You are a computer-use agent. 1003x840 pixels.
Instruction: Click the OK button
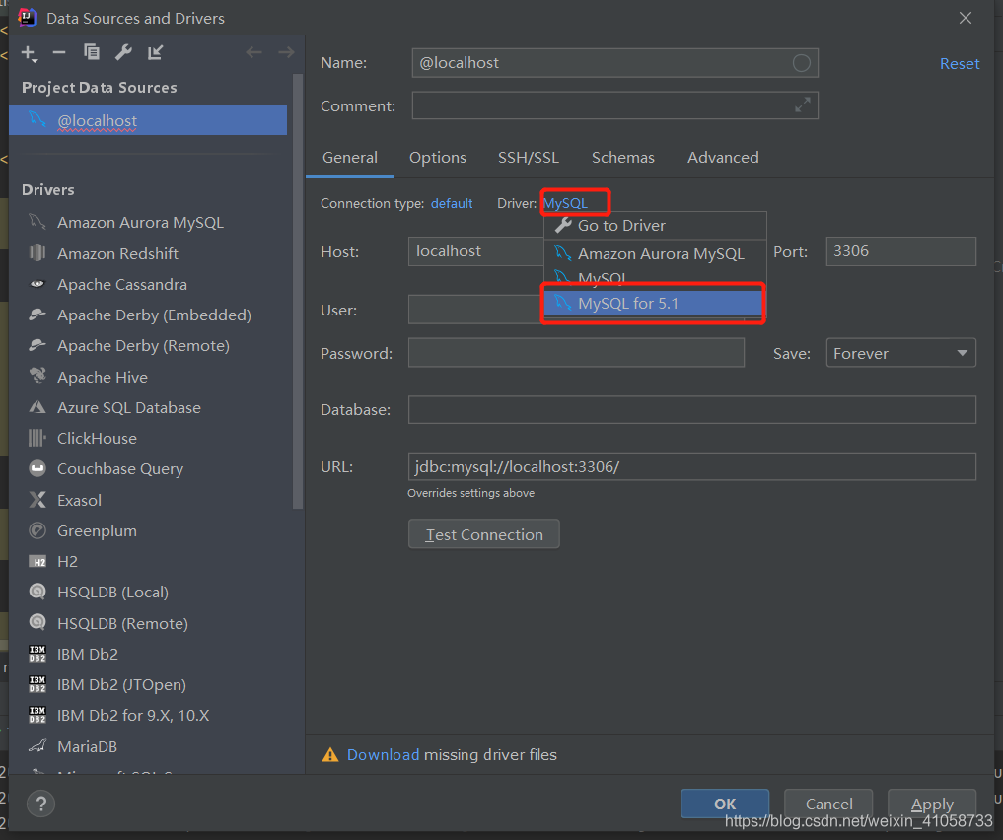click(725, 804)
